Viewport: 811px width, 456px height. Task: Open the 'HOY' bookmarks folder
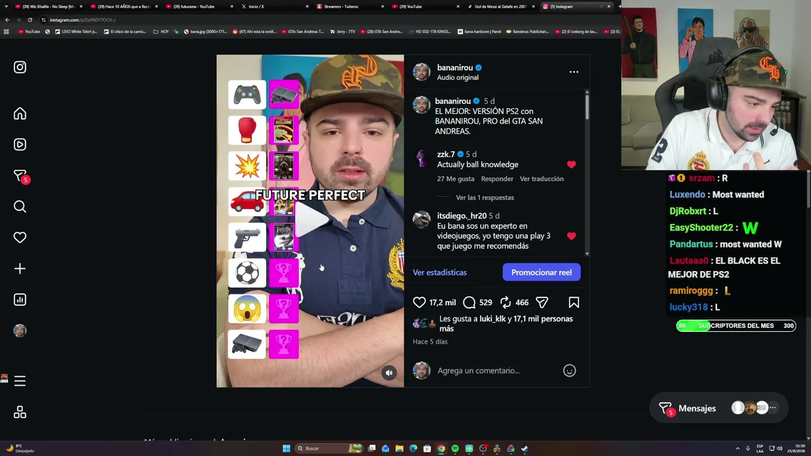click(161, 32)
